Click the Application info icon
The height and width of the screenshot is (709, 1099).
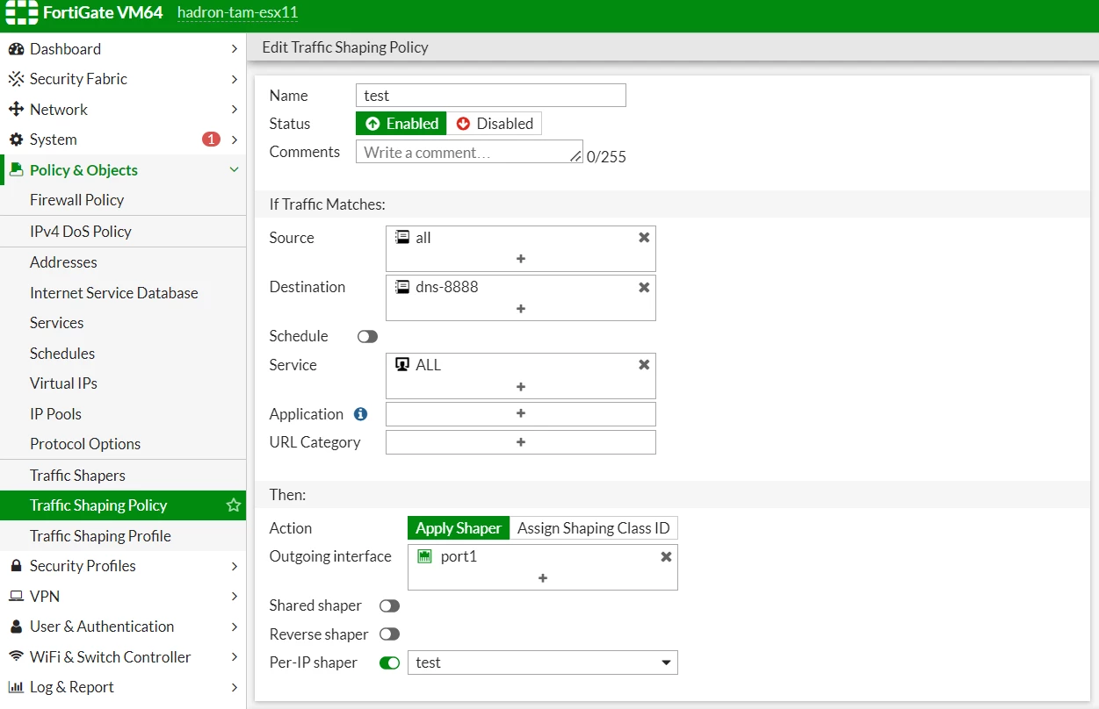click(360, 414)
